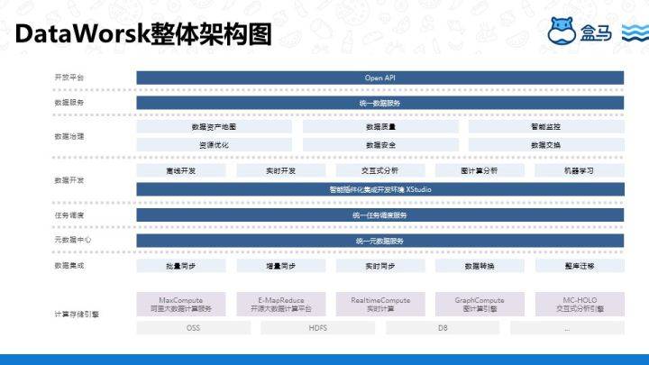The width and height of the screenshot is (649, 365).
Task: Click the blue wave icon beside the logo
Action: pos(635,33)
